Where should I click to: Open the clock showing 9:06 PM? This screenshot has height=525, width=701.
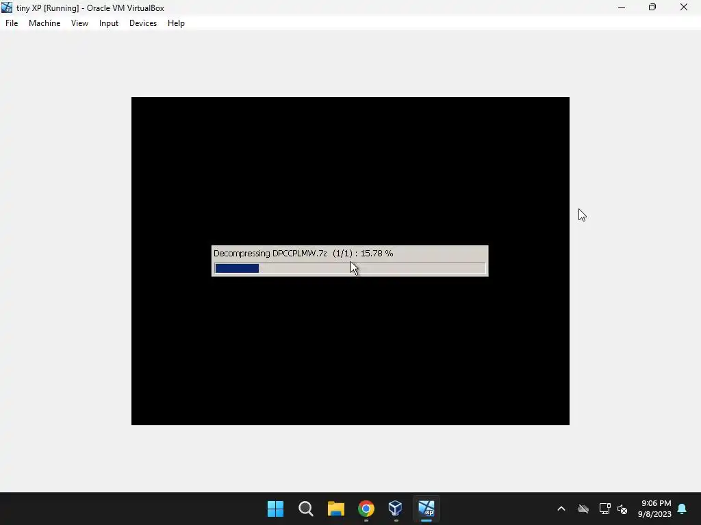pos(655,509)
